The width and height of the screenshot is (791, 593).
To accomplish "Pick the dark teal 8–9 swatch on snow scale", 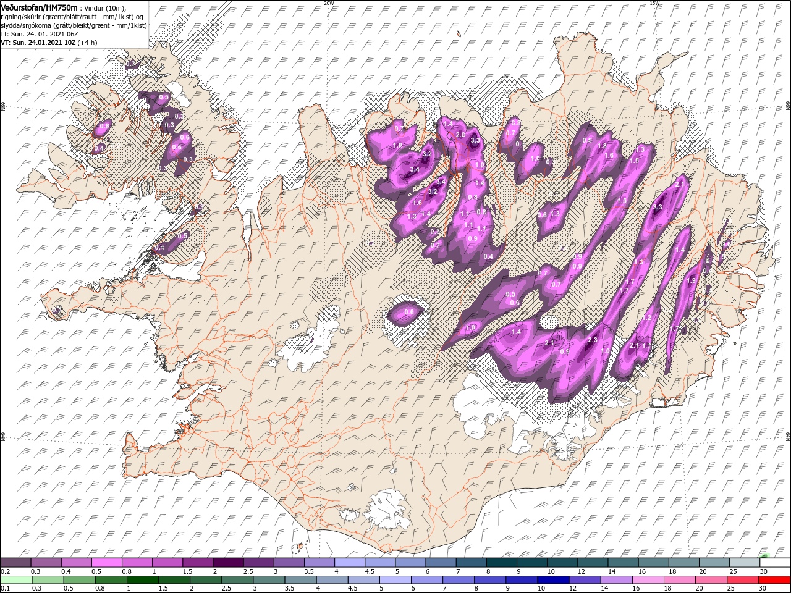I will pyautogui.click(x=501, y=563).
